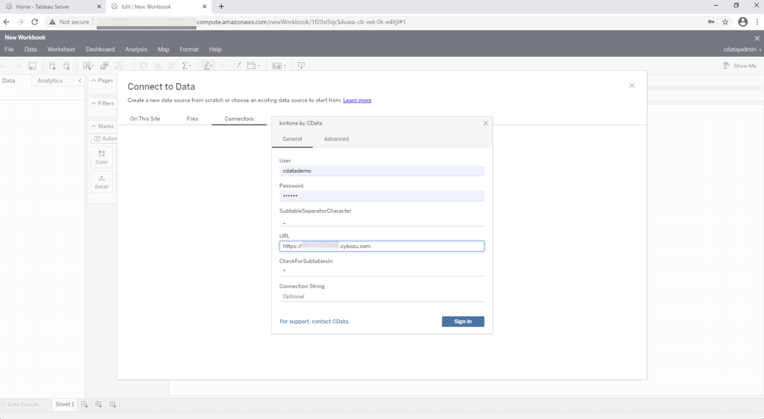Click the New Data Source toolbar icon

52,66
